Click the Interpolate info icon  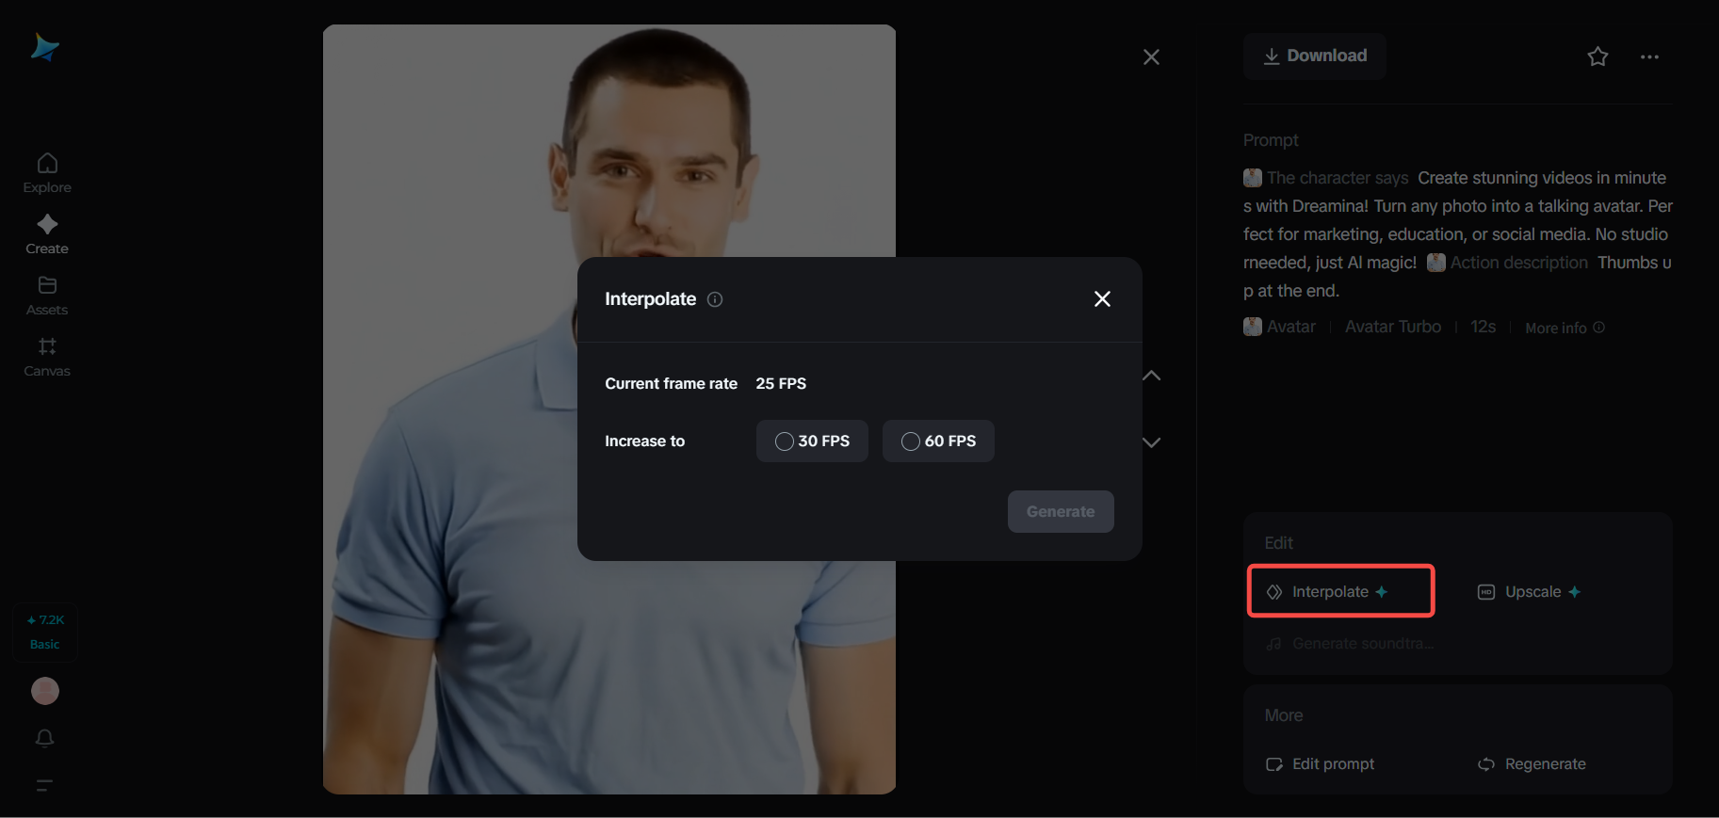point(715,299)
